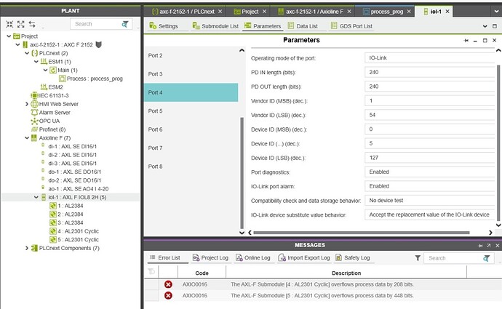502x309 pixels.
Task: Expand the HMI Web Server node
Action: pos(27,104)
